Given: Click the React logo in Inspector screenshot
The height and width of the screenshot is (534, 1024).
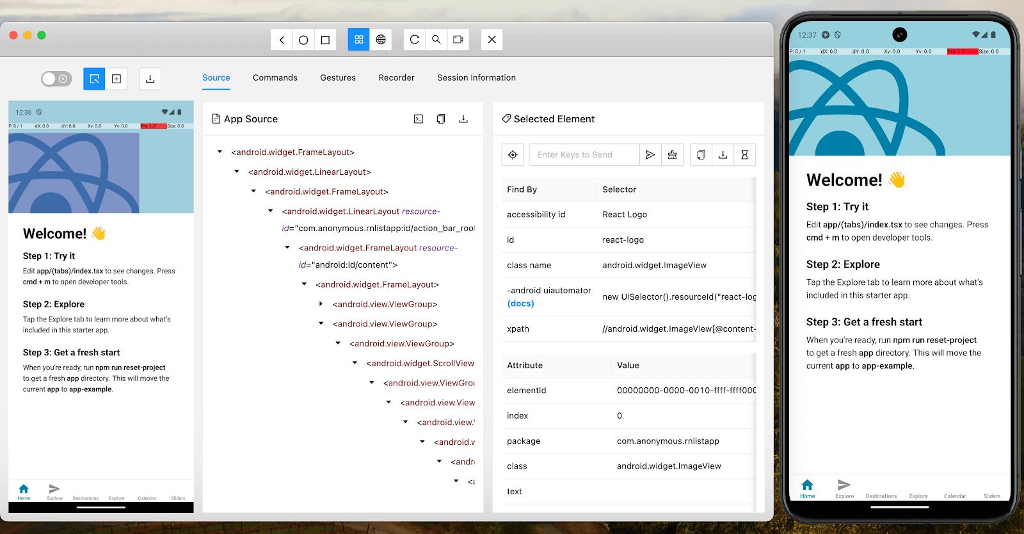Looking at the screenshot, I should pos(74,173).
